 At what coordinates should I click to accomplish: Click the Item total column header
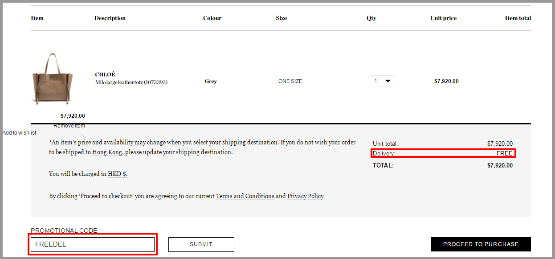coord(518,18)
